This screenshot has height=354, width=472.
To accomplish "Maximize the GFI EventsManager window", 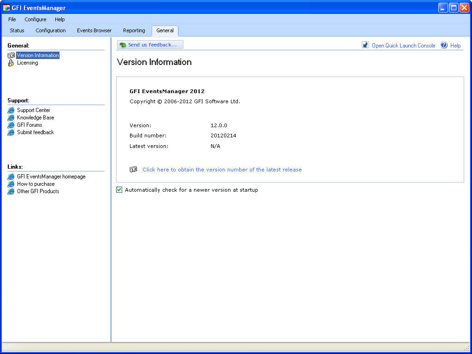I will [454, 8].
